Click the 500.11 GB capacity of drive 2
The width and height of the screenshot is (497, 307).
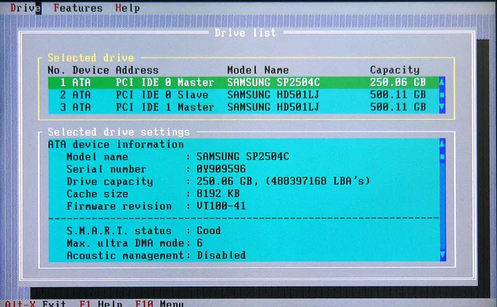[x=398, y=95]
